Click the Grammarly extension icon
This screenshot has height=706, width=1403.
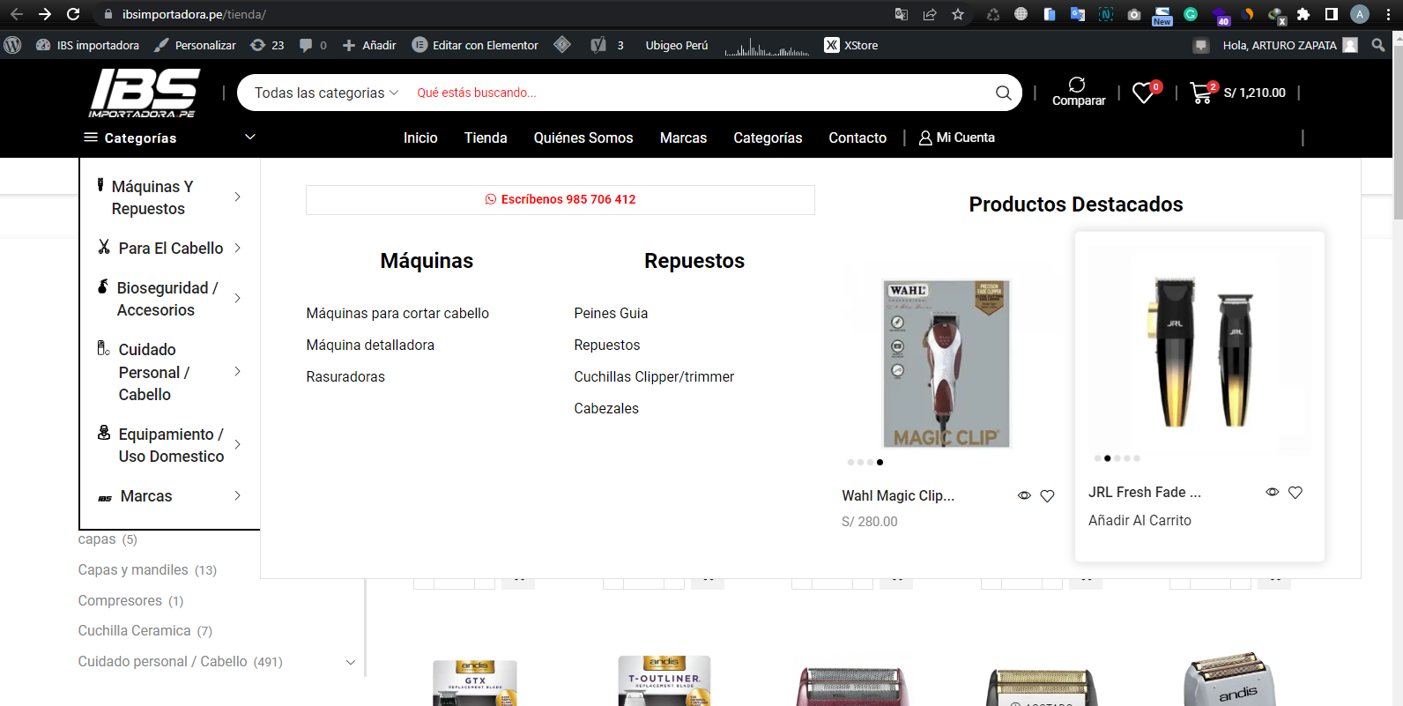[x=1191, y=14]
